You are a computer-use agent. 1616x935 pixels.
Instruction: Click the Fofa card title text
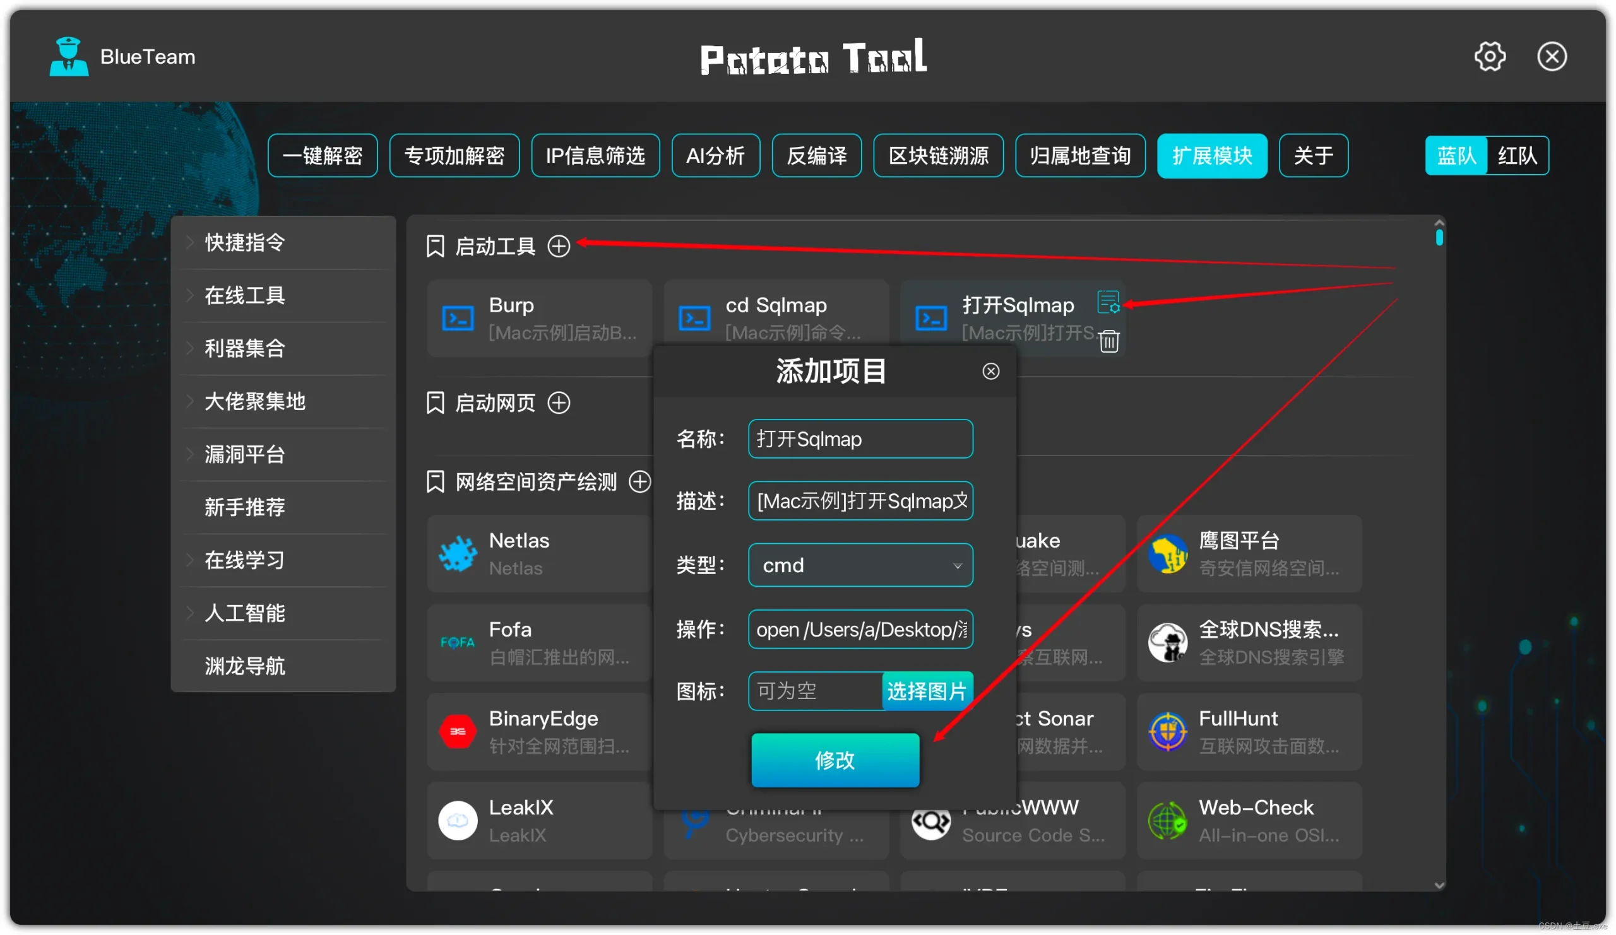click(510, 629)
